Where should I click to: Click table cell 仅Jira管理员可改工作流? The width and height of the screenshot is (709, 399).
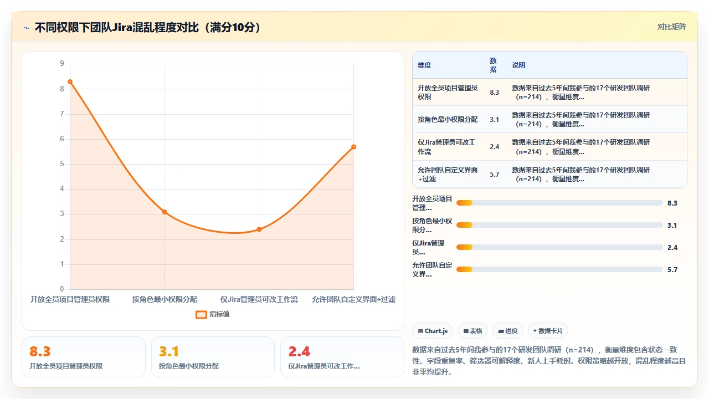pyautogui.click(x=448, y=147)
